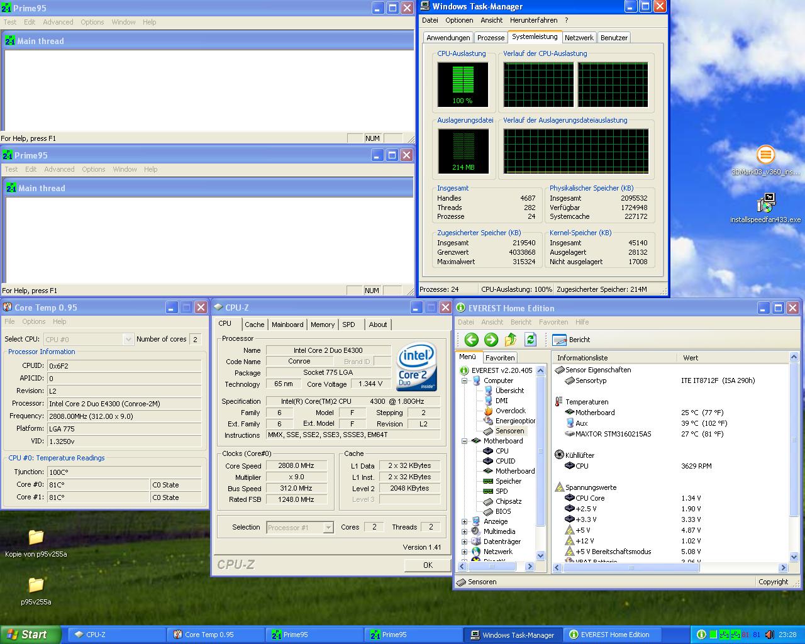This screenshot has height=644, width=805.
Task: Expand the Netzwerk node
Action: (x=464, y=552)
